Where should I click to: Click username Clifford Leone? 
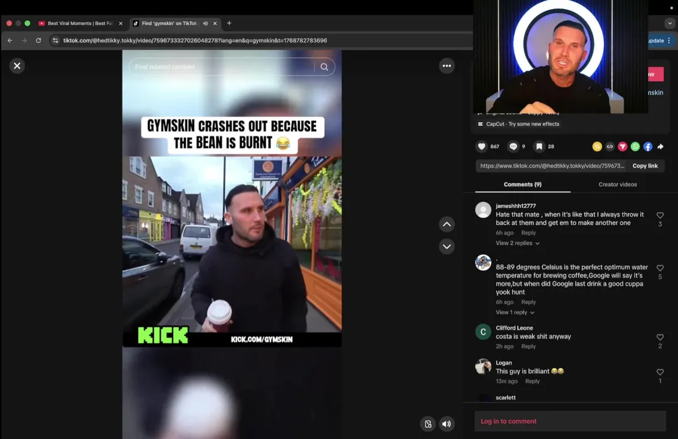(514, 328)
